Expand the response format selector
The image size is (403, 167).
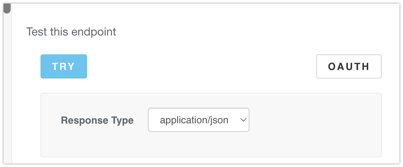[x=198, y=120]
